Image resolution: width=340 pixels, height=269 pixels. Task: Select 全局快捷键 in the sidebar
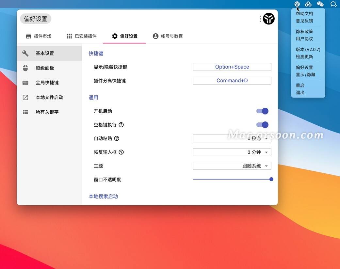(49, 83)
